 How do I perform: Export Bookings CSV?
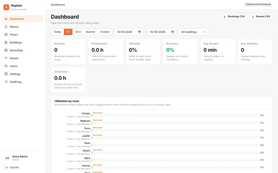point(234,16)
